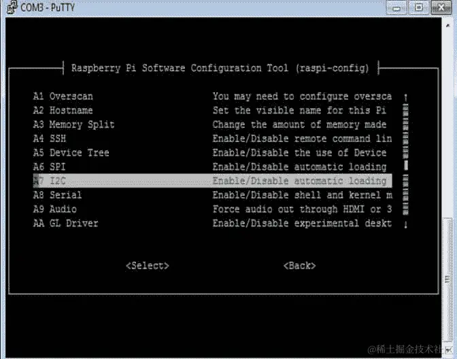The height and width of the screenshot is (359, 457).
Task: Click 'Force audio out through HDMI or 3' text
Action: tap(302, 209)
